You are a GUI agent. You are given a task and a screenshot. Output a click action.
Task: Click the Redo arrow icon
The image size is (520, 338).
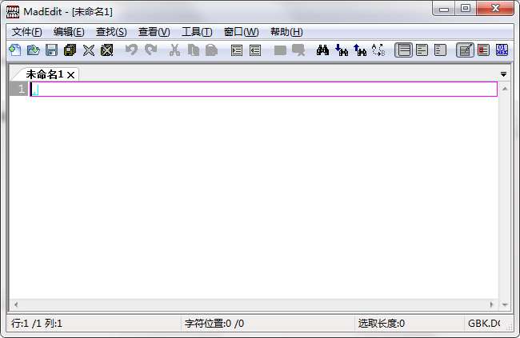[150, 50]
